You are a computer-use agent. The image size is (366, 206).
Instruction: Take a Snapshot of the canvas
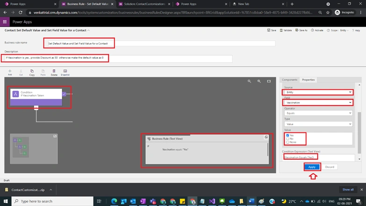[65, 73]
